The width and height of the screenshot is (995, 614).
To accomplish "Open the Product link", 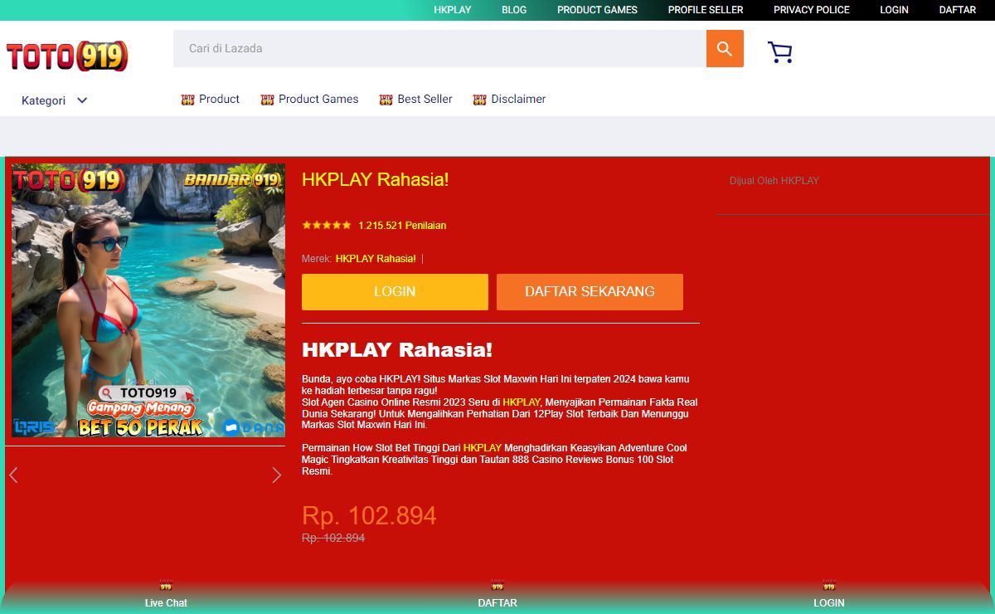I will click(x=220, y=99).
